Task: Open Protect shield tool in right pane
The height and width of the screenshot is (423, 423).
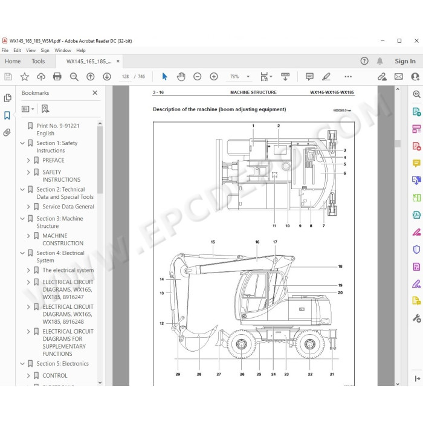Action: [x=416, y=249]
